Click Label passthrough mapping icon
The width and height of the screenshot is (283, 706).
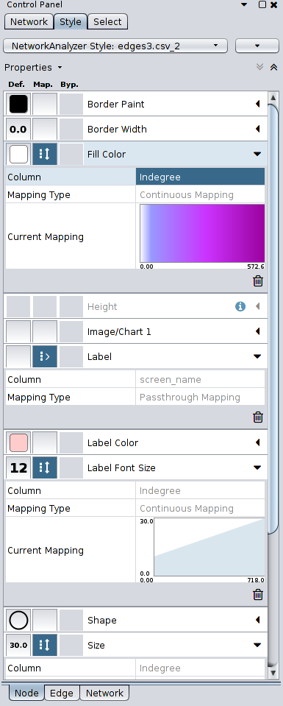click(45, 356)
